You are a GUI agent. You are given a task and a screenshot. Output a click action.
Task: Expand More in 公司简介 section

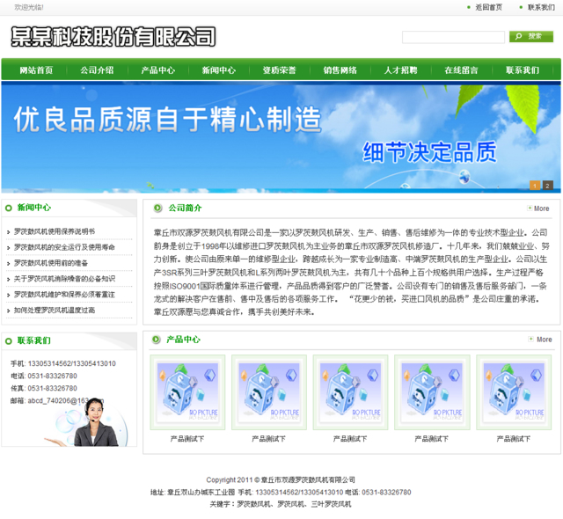pos(540,208)
